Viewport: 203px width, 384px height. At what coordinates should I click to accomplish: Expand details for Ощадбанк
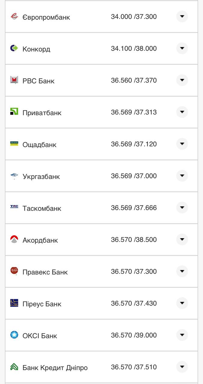182,144
